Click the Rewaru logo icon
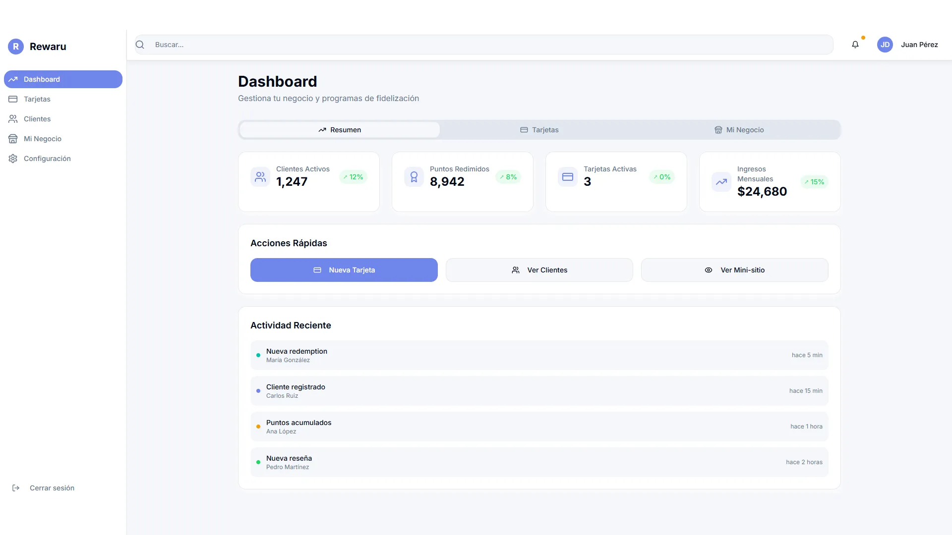The width and height of the screenshot is (952, 535). 16,47
